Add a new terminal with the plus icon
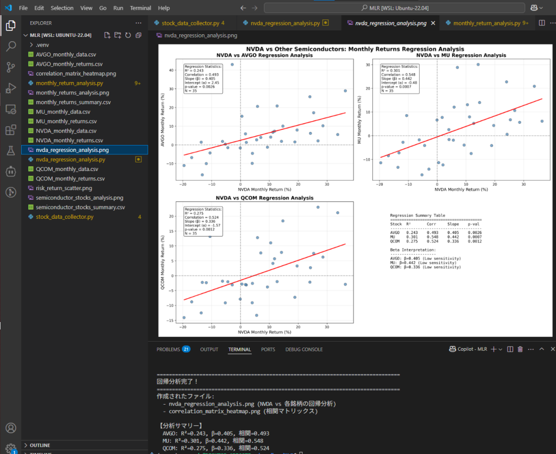 [x=493, y=349]
